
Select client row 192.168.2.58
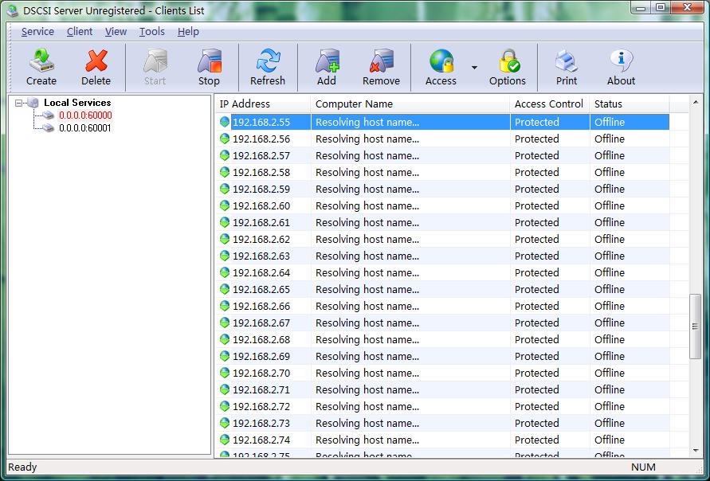pyautogui.click(x=442, y=172)
